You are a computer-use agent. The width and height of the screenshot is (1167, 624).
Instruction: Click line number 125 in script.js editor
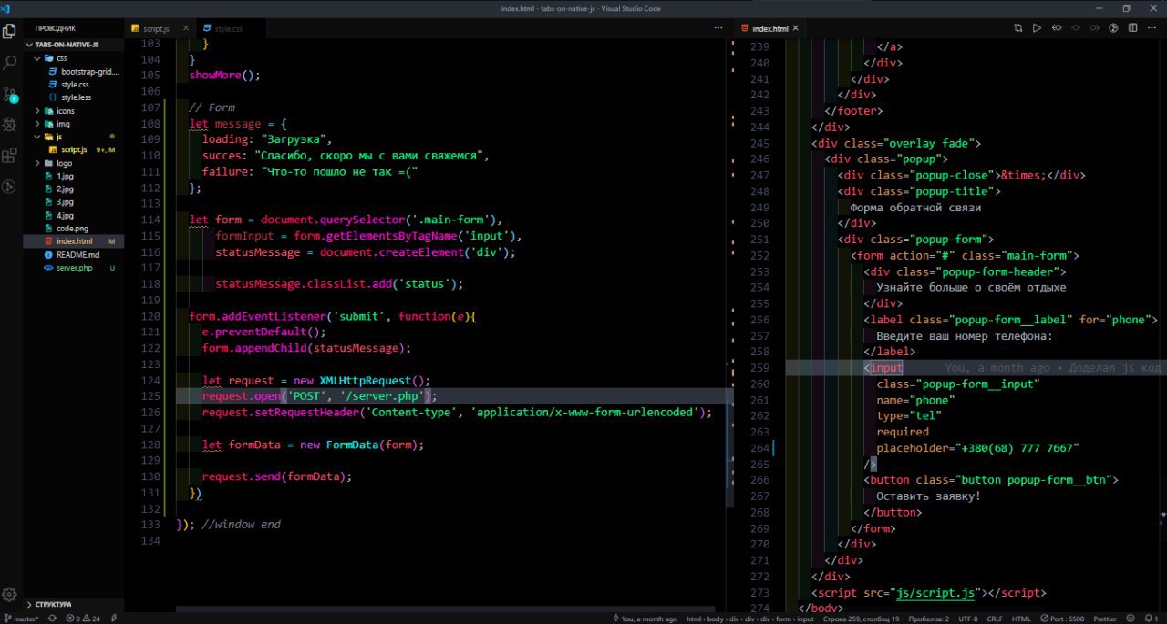[x=151, y=396]
